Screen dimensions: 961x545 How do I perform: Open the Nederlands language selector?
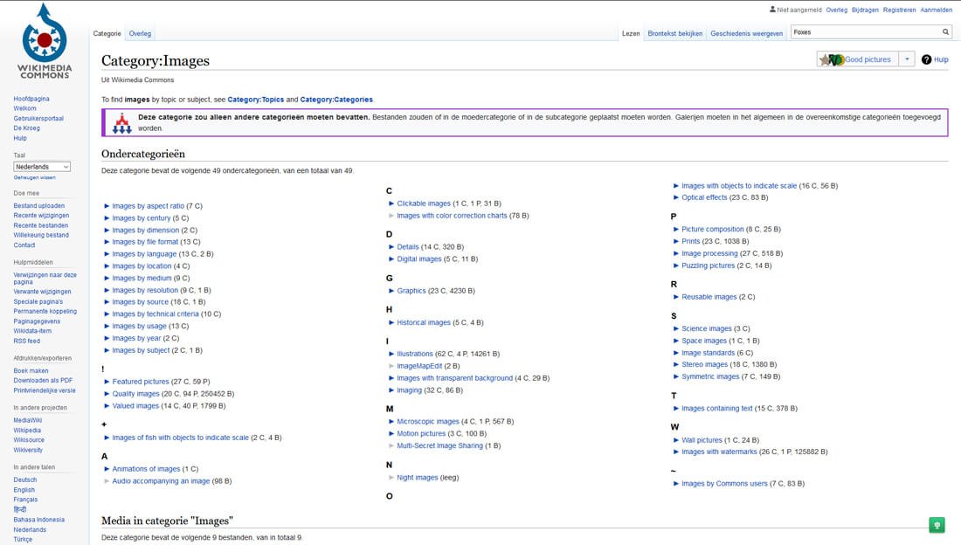tap(41, 166)
